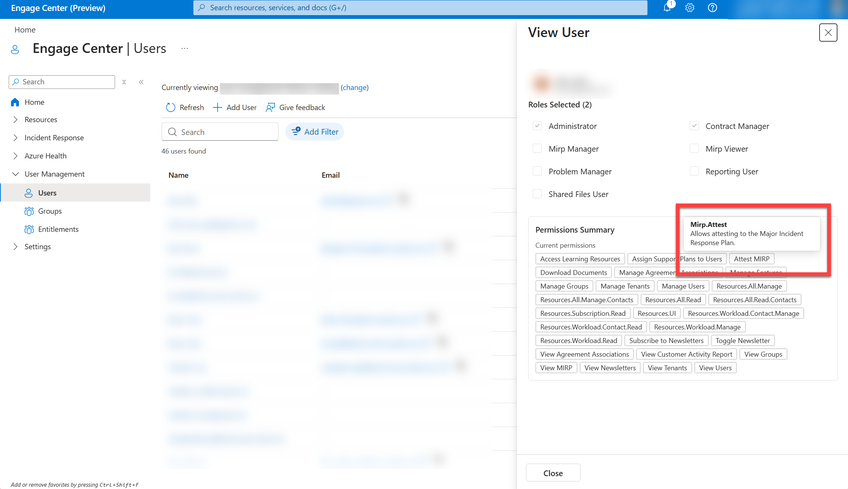Image resolution: width=848 pixels, height=489 pixels.
Task: Expand the Resources tree item
Action: [15, 120]
